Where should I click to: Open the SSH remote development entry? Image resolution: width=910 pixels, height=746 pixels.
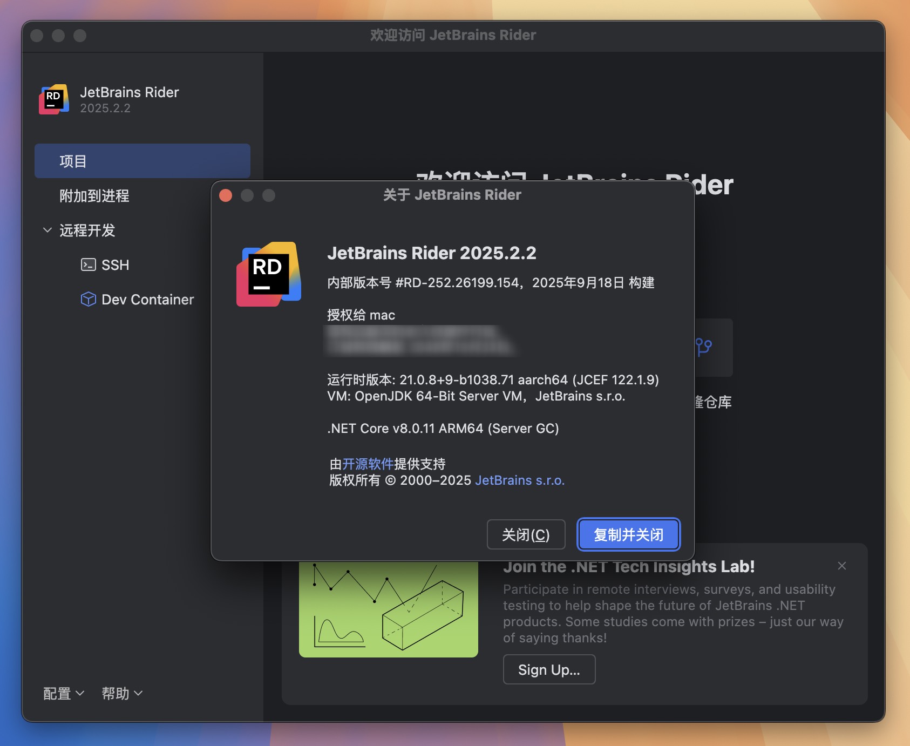(x=115, y=265)
